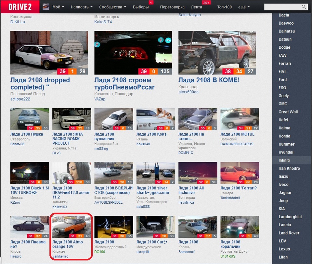Open the D-KiLLa user profile

[x=18, y=22]
